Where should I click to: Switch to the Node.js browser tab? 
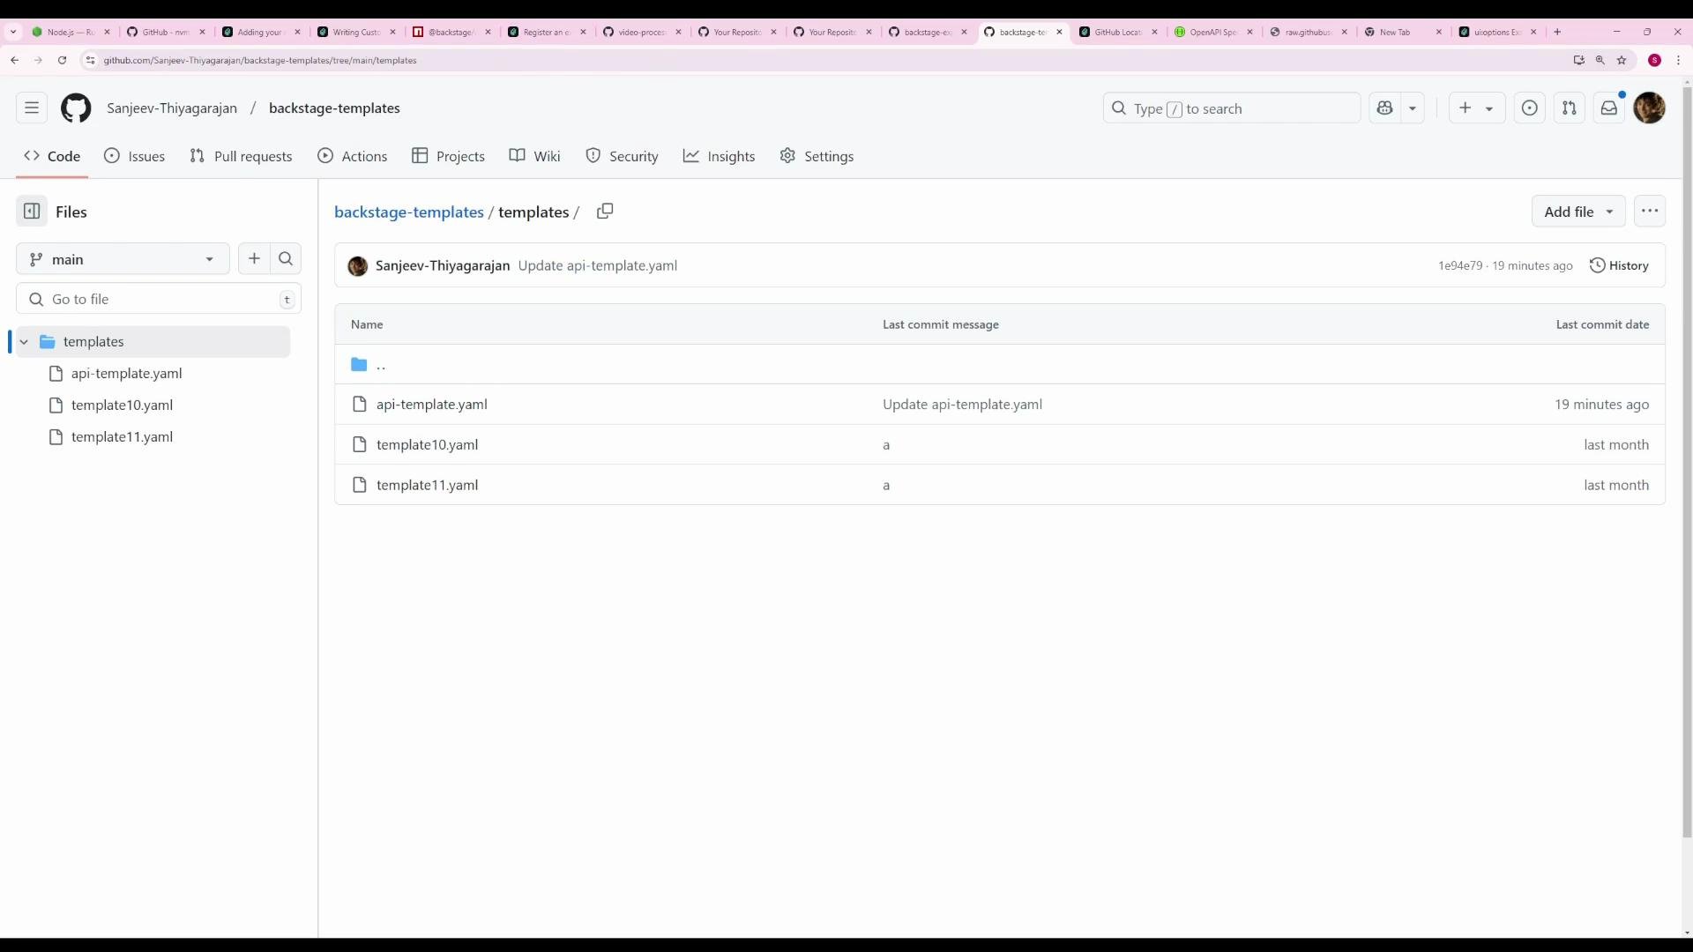pyautogui.click(x=71, y=32)
